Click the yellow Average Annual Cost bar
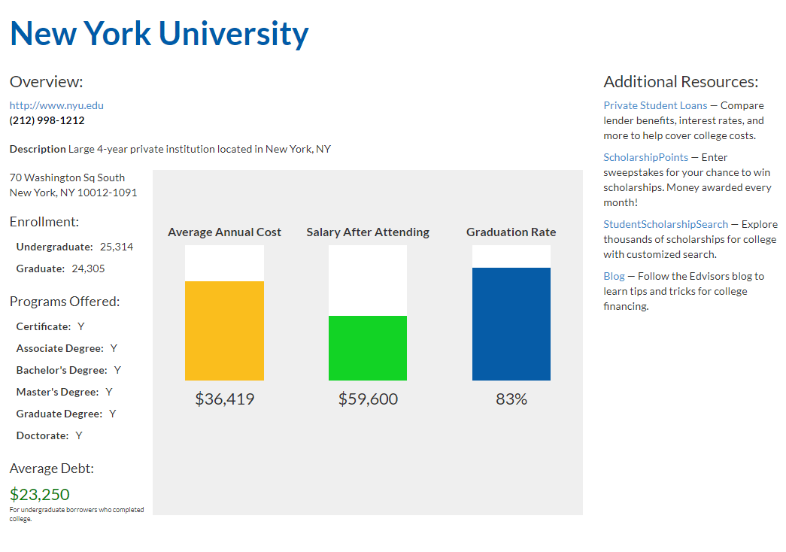 pyautogui.click(x=225, y=331)
